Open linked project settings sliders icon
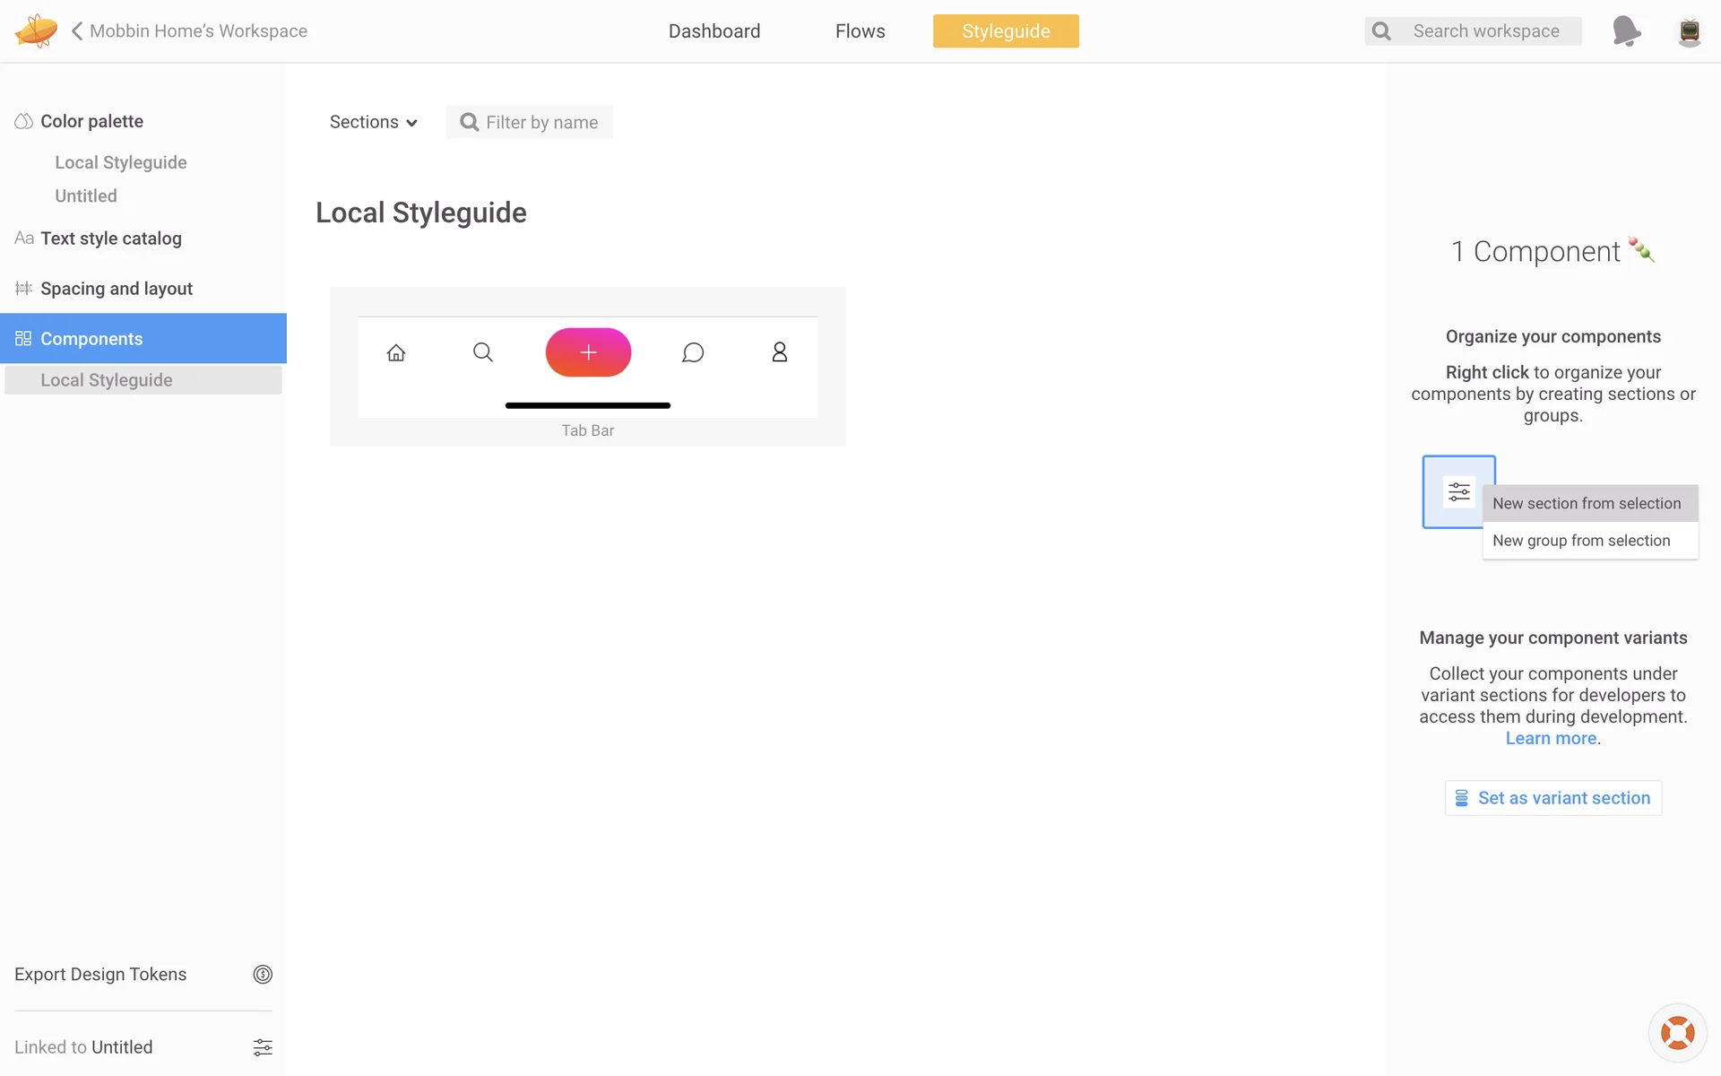This screenshot has width=1721, height=1076. (x=263, y=1046)
